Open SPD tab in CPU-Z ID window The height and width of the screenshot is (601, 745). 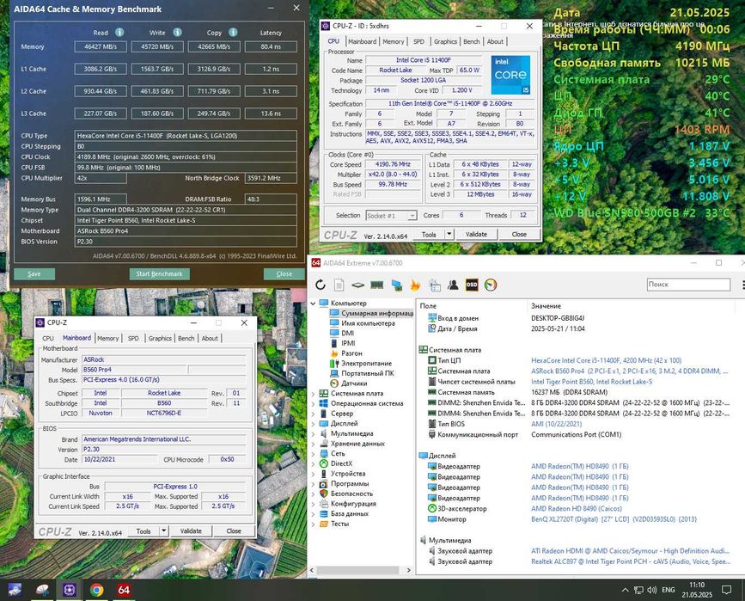point(418,41)
